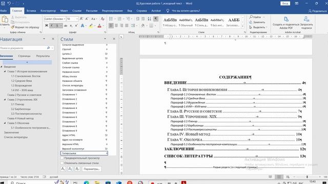Open the Review (Рецензирование) tab
This screenshot has width=328, height=184.
(x=112, y=11)
